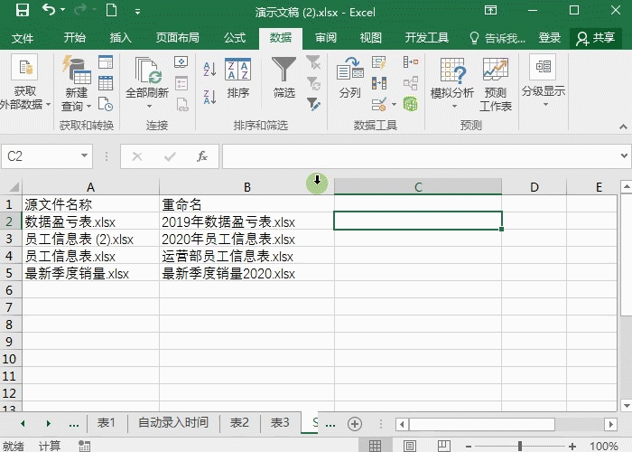Switch to the 自动录入时间 sheet tab
The image size is (632, 452).
(173, 422)
